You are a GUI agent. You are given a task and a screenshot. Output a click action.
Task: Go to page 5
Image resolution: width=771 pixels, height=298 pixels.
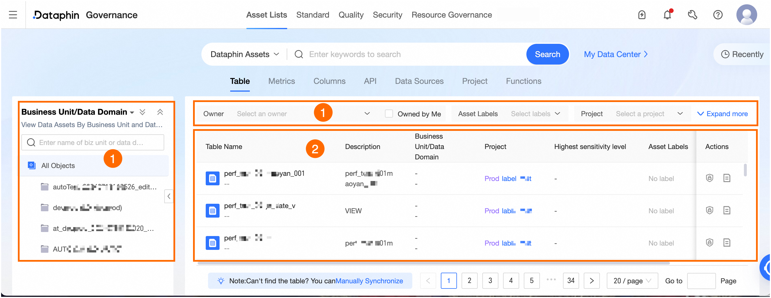(x=532, y=281)
